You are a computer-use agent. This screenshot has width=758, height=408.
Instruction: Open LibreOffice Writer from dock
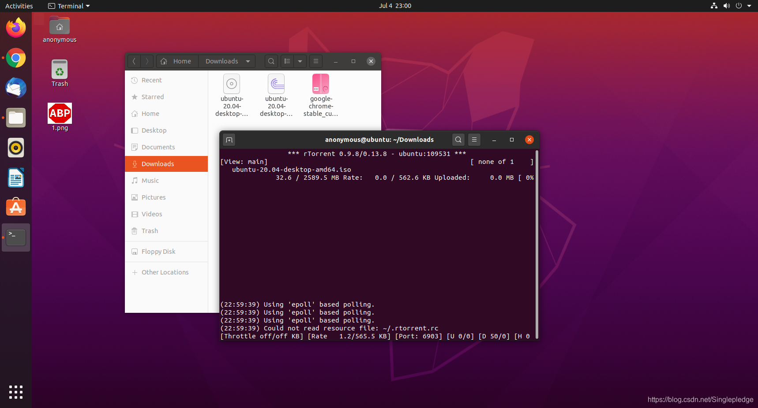[x=16, y=178]
